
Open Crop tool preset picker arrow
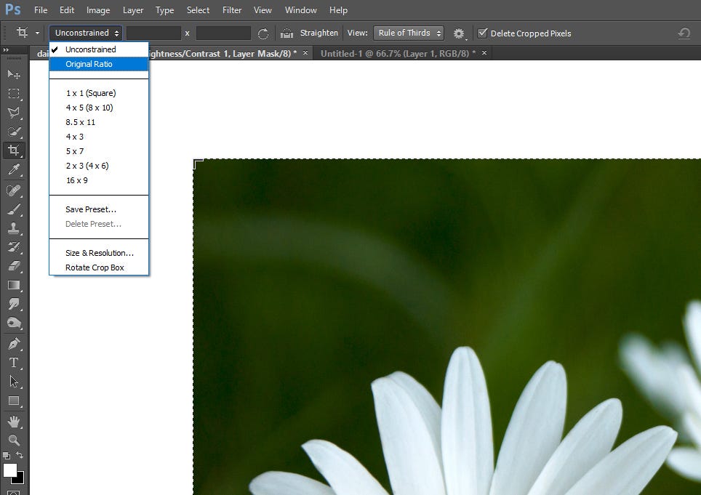[x=38, y=33]
